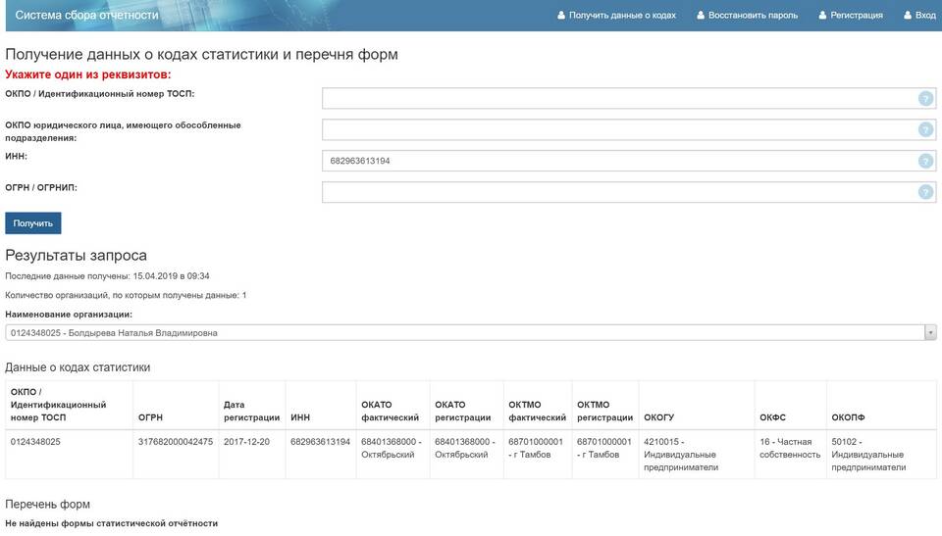Focus the ОКПО / Идентификационный номер ТОСП input
942x536 pixels.
[618, 98]
